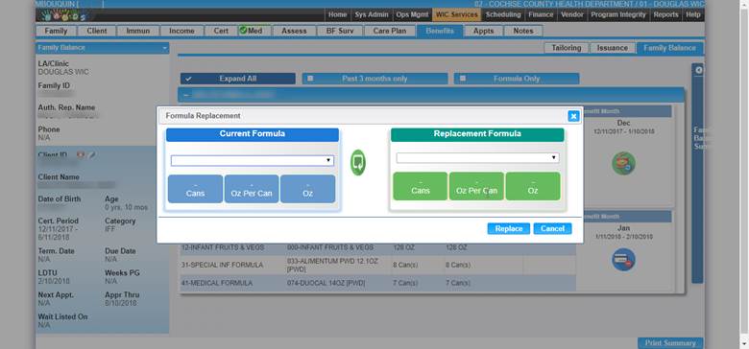Toggle the Expand All checkbox
Screen dimensions: 749x349
click(188, 79)
